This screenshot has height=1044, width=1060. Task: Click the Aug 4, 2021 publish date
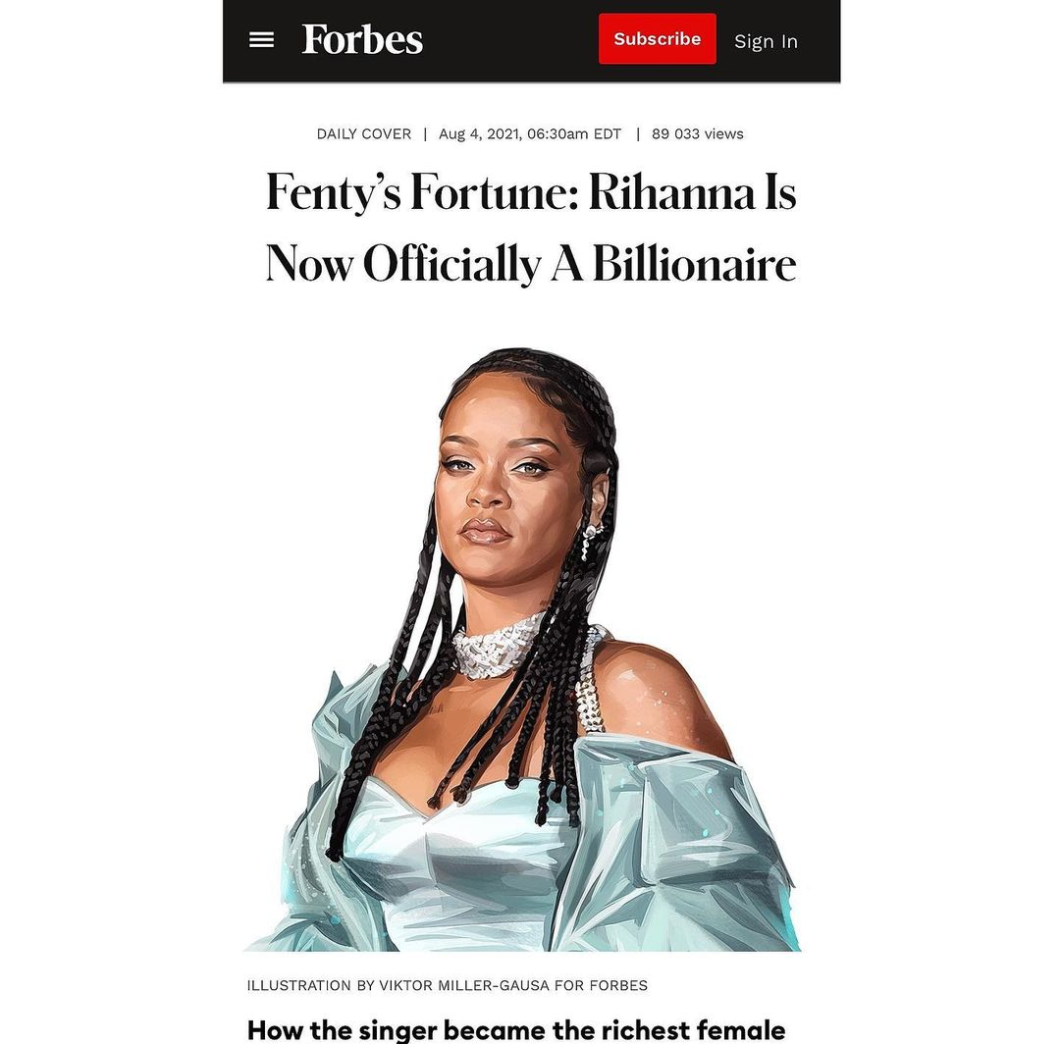pyautogui.click(x=479, y=133)
